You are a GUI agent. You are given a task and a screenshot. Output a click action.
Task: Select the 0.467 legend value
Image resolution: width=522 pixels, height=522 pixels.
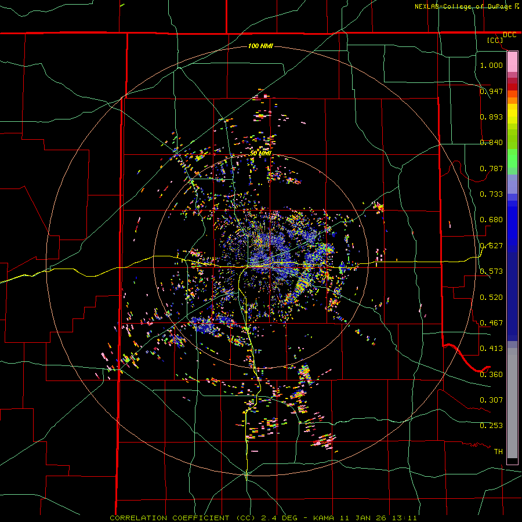point(491,323)
